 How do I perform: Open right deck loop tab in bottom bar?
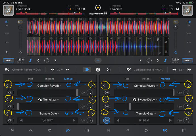point(146,130)
